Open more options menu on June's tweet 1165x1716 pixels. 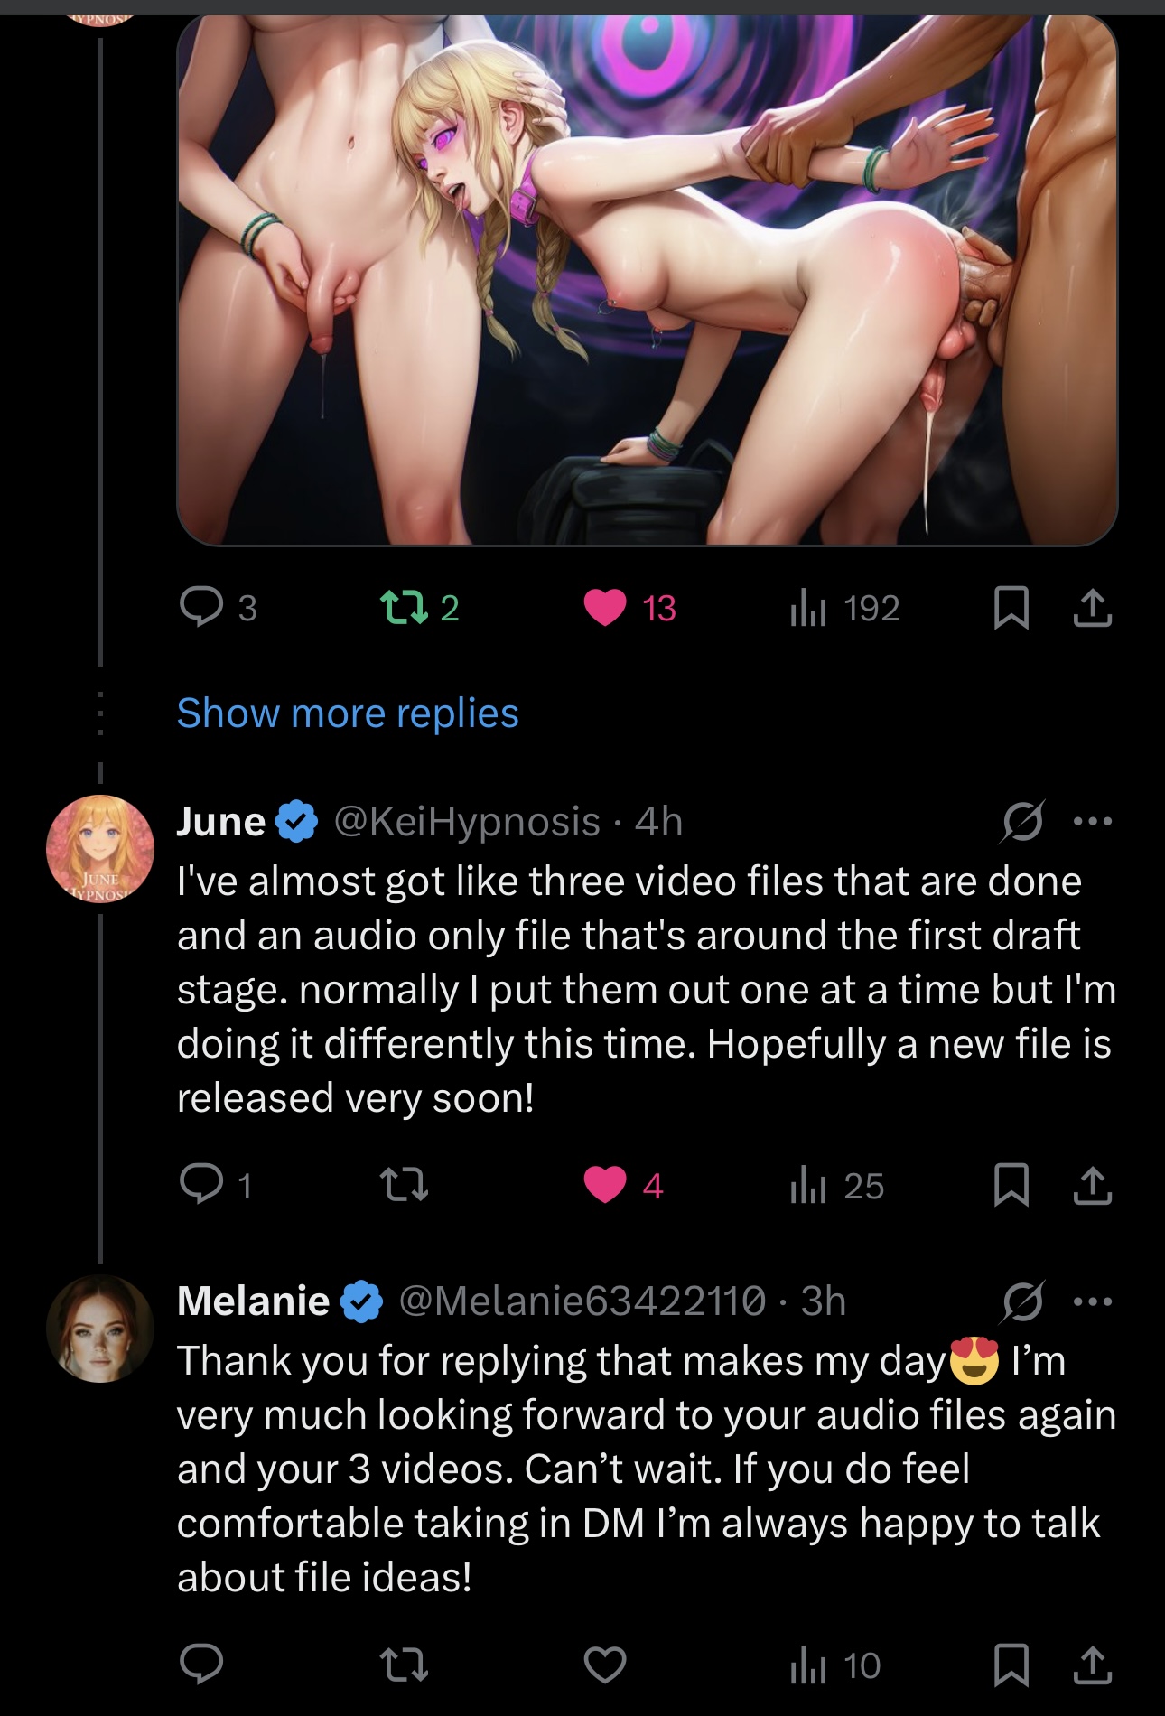click(1092, 822)
